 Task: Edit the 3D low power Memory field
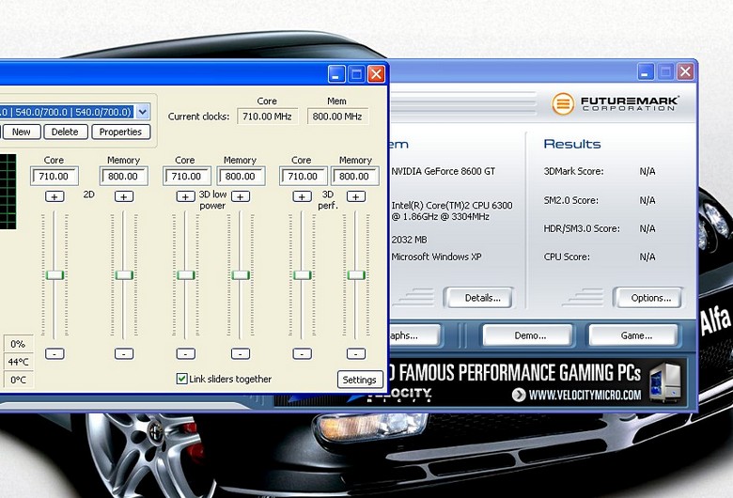pos(241,177)
